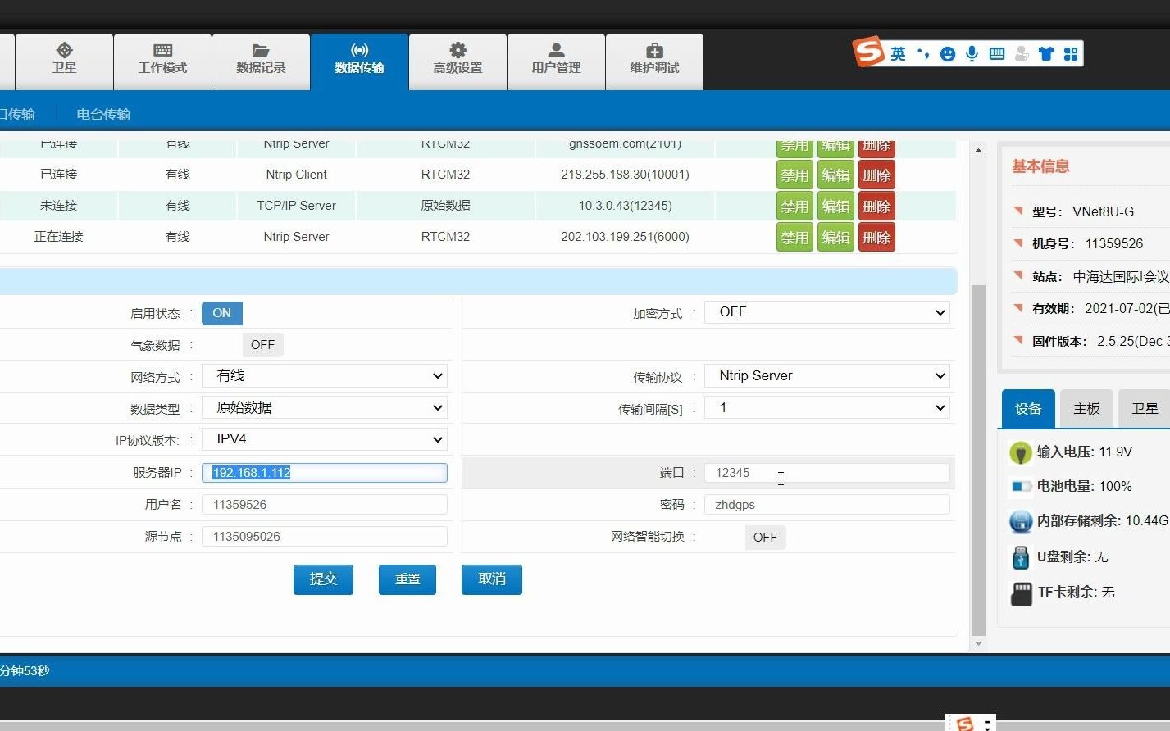Click the 端口 input field
1170x731 pixels.
[827, 473]
